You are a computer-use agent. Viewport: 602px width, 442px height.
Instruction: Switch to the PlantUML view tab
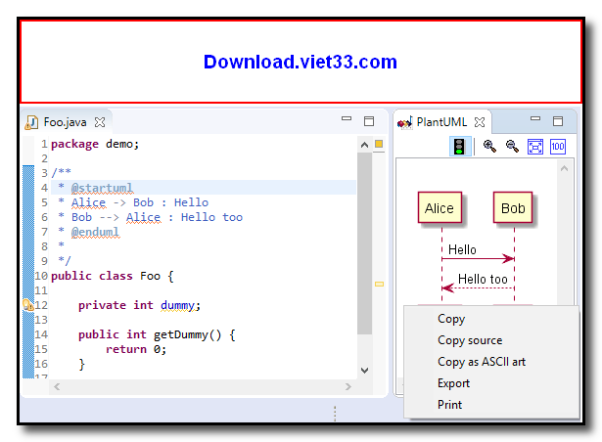point(439,122)
